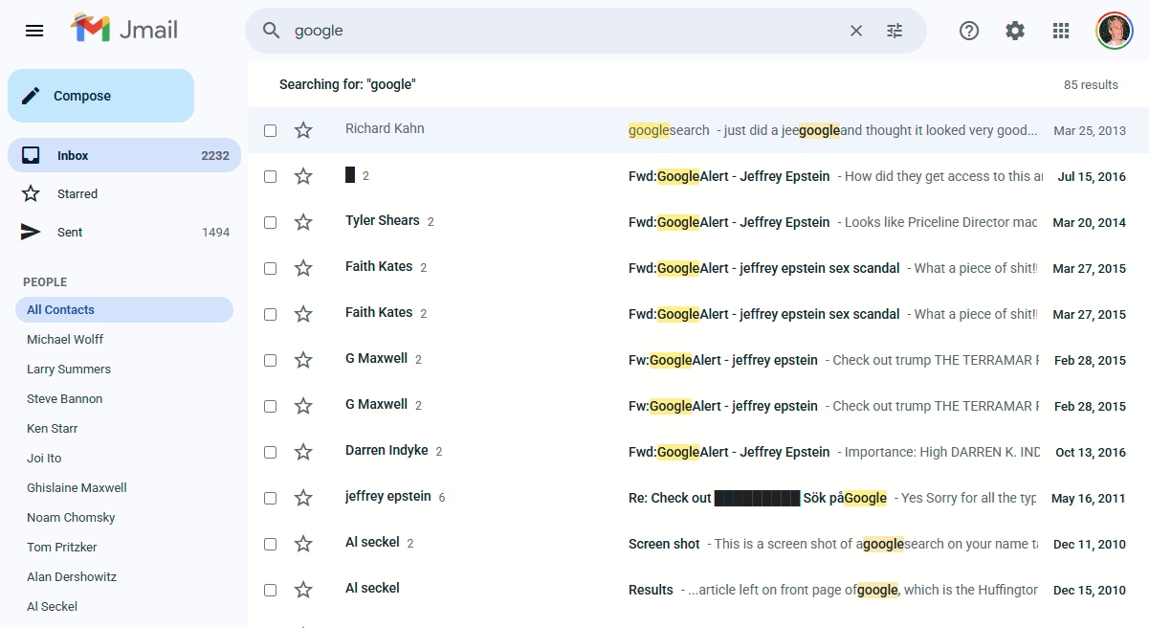Viewport: 1149px width, 628px height.
Task: Open Ghislaine Maxwell's contact filter
Action: pos(77,487)
